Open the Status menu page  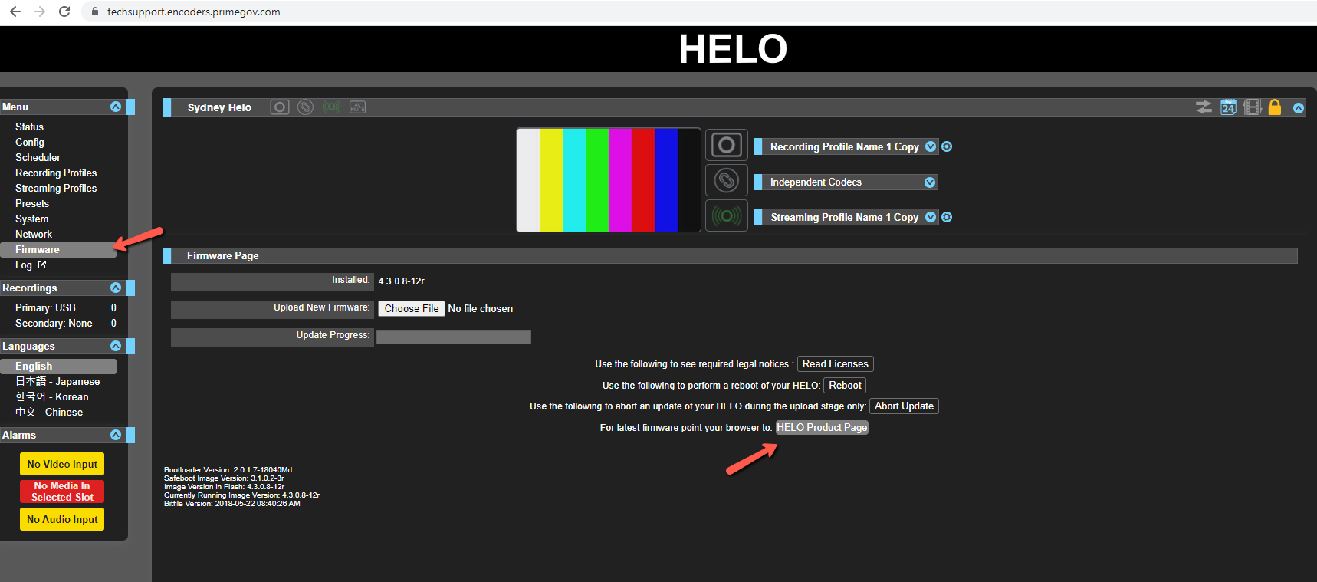click(29, 127)
